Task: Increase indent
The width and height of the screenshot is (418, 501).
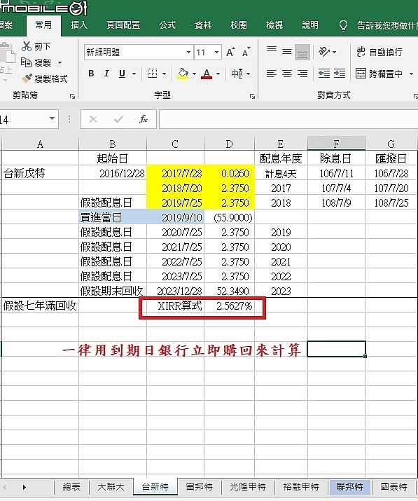Action: (x=340, y=74)
